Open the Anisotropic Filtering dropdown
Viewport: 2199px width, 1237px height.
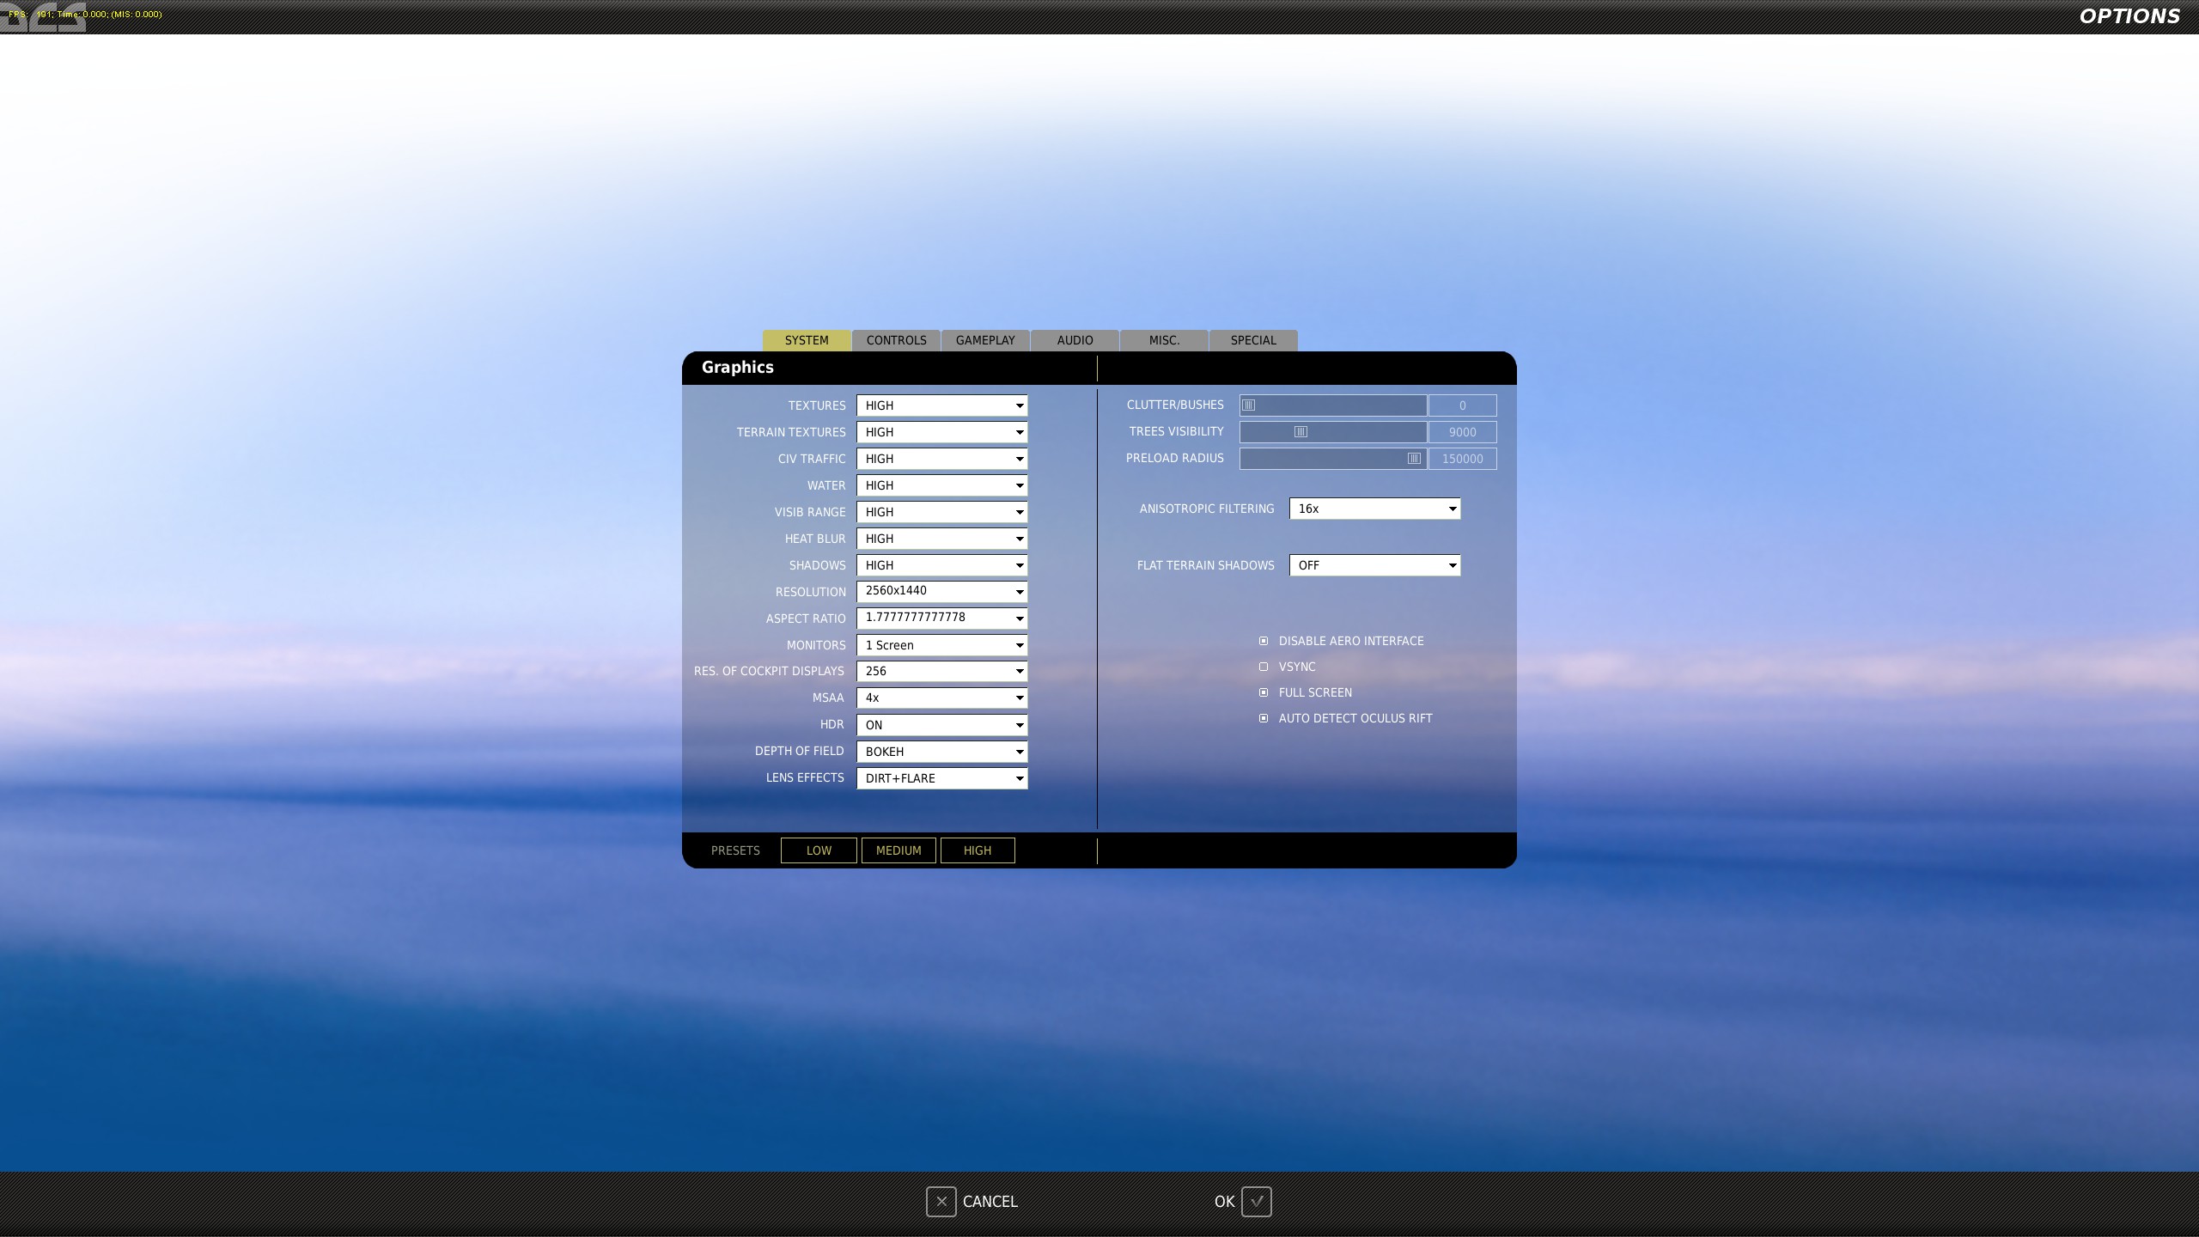pyautogui.click(x=1374, y=509)
